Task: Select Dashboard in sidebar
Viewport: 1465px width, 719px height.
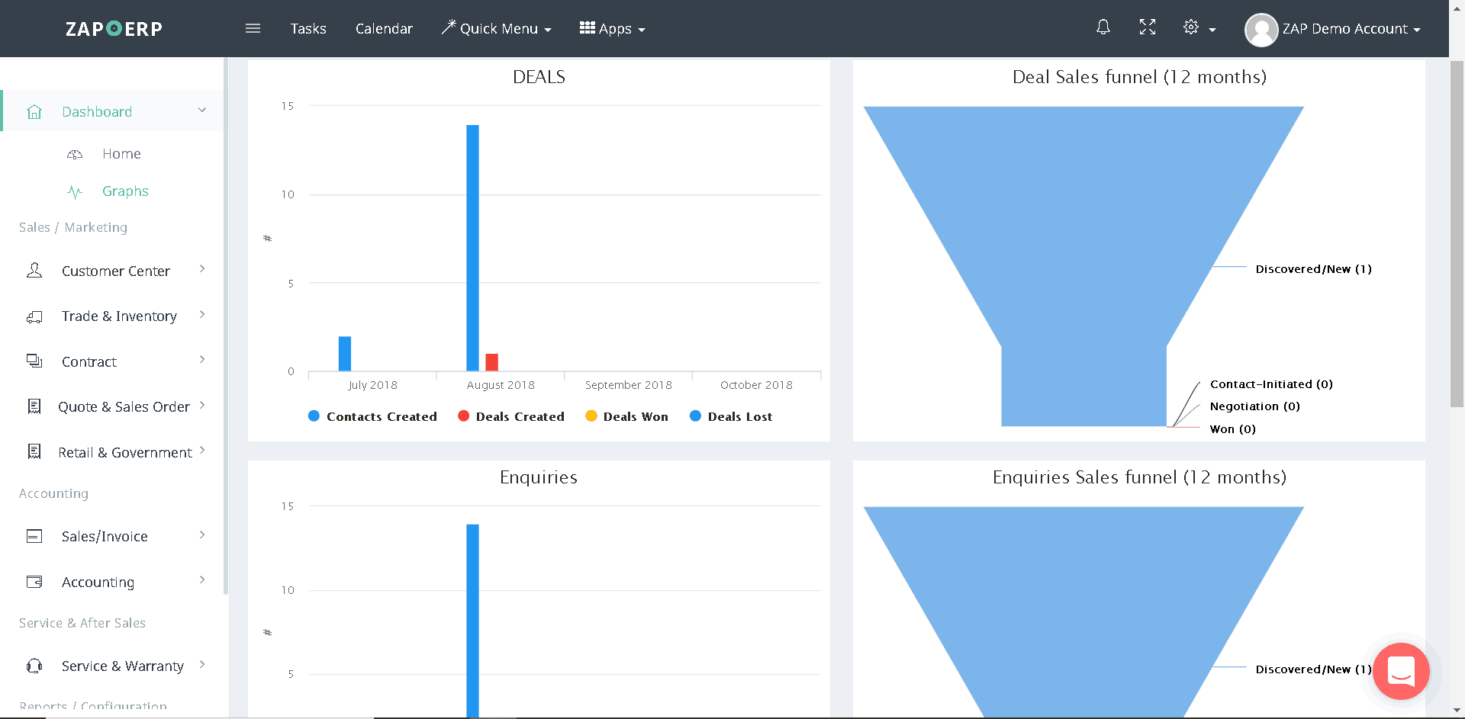Action: point(97,112)
